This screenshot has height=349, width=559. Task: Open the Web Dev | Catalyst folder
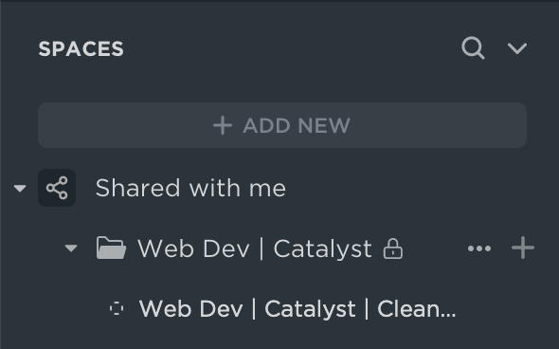[255, 248]
